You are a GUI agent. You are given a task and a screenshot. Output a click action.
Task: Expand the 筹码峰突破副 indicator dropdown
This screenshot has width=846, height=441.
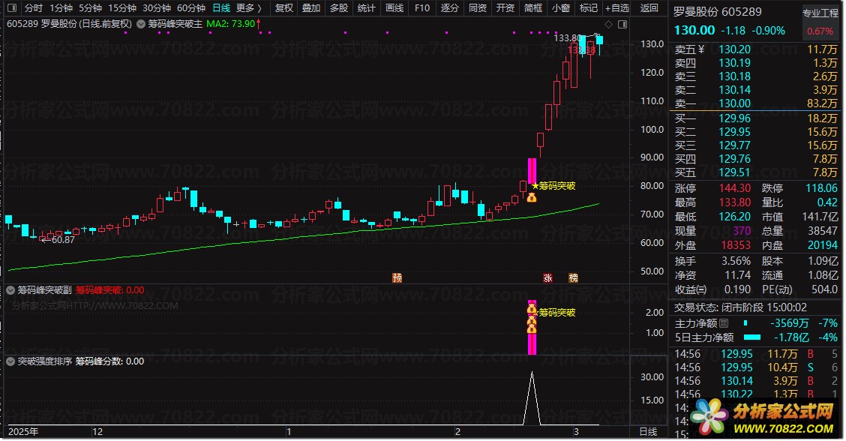(10, 289)
